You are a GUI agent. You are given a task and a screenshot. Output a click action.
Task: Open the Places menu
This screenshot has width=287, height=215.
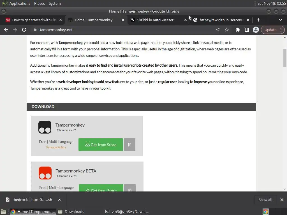39,3
